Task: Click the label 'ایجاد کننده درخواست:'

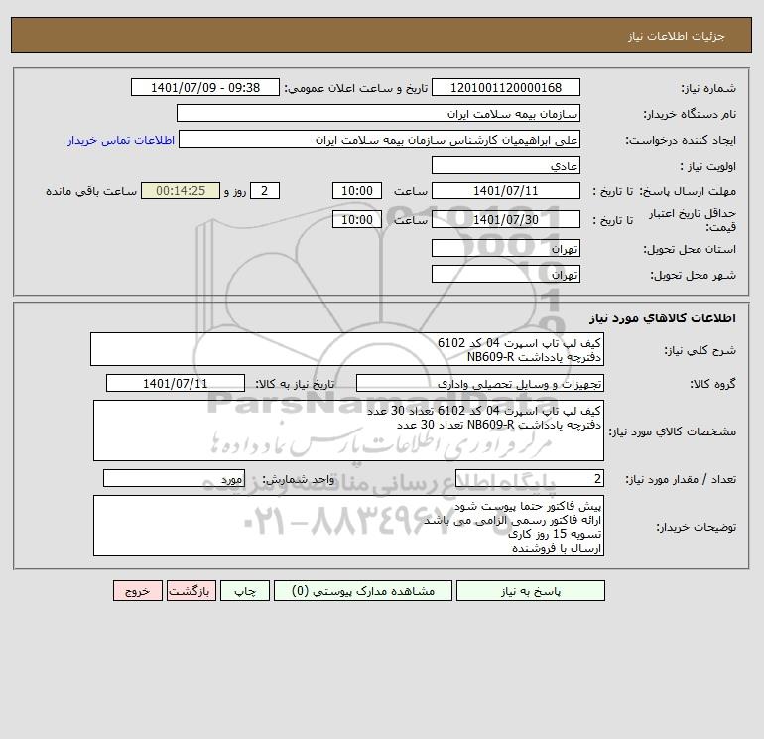Action: click(681, 140)
